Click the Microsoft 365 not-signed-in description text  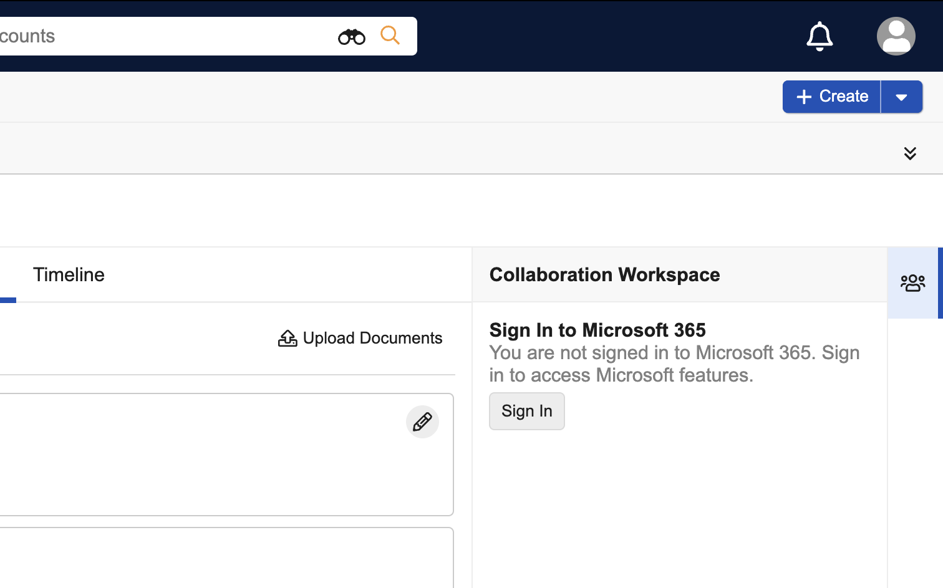point(674,364)
